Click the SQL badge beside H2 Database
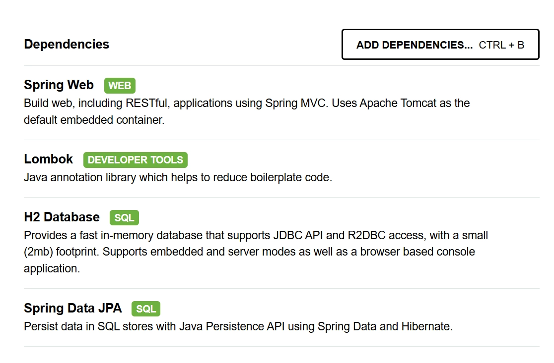Screen dimensions: 554x363 (x=124, y=217)
